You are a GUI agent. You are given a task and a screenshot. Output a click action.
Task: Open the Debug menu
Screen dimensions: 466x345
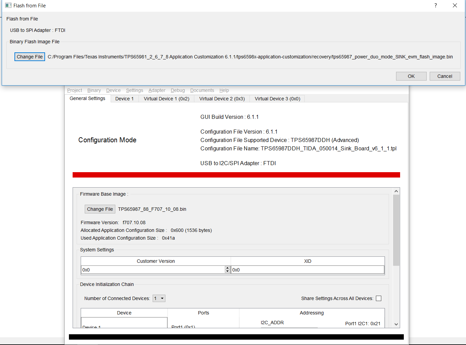pyautogui.click(x=178, y=90)
